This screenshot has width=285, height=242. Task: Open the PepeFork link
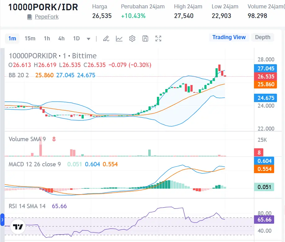(46, 17)
